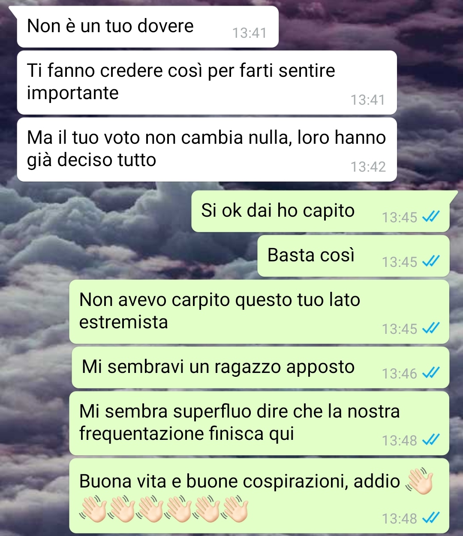Viewport: 463px width, 536px height.
Task: Click double check marks beside 'Basta così'
Action: [x=431, y=262]
